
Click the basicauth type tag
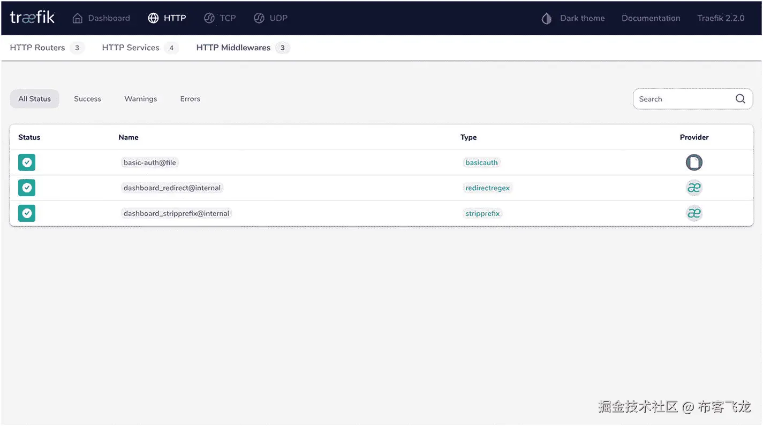coord(481,162)
